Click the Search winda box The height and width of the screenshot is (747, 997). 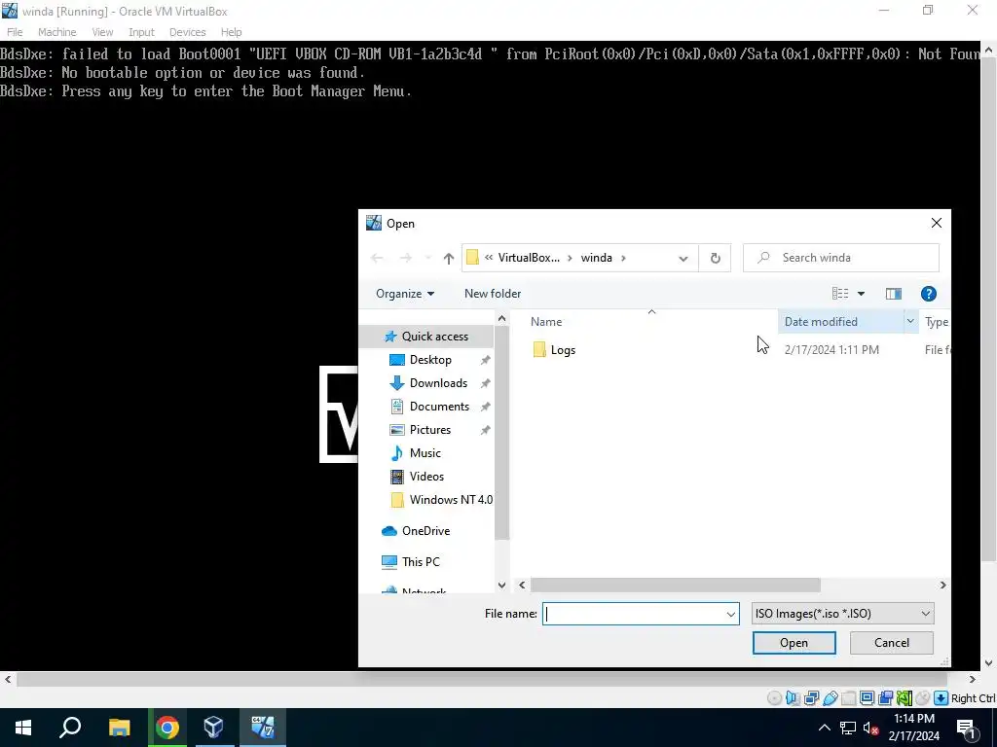click(x=840, y=258)
